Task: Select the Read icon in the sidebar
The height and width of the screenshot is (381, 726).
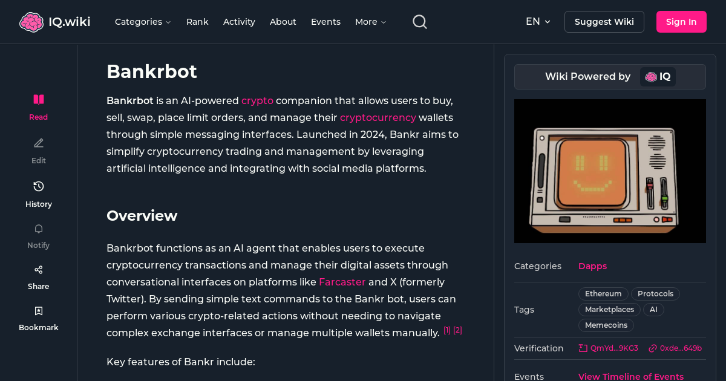Action: [x=38, y=99]
